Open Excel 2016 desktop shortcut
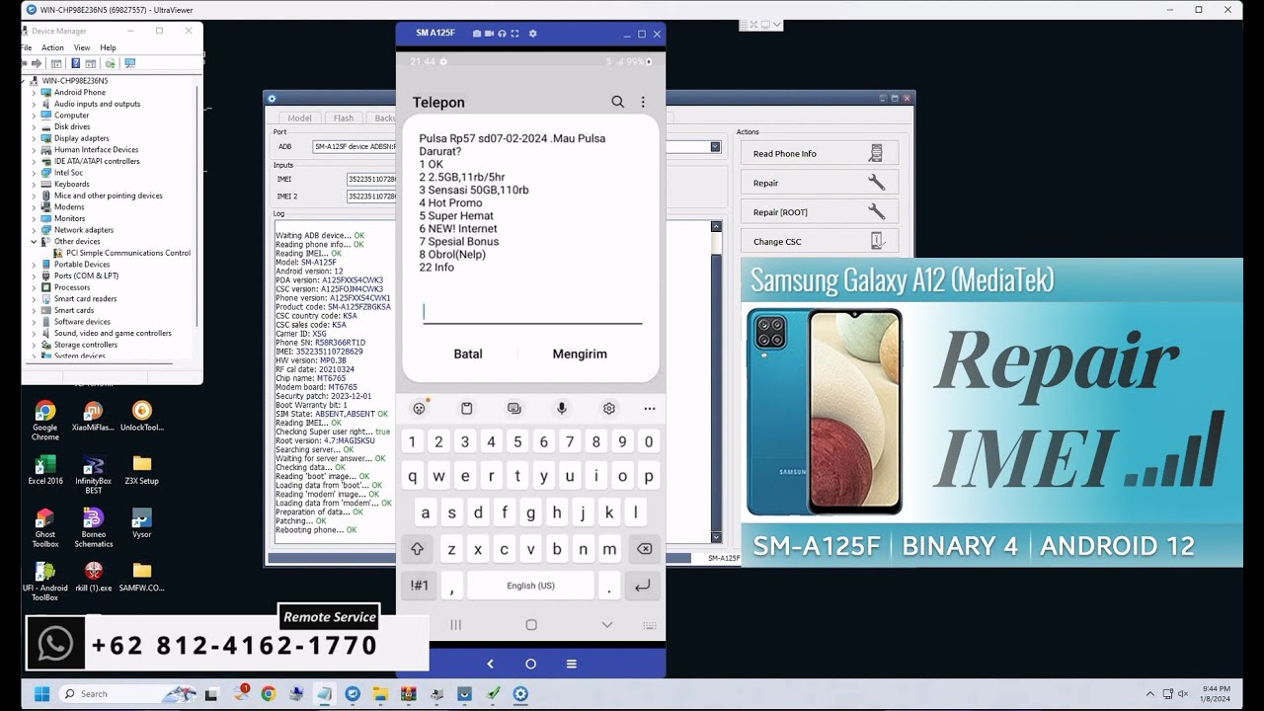The width and height of the screenshot is (1264, 711). coord(45,470)
